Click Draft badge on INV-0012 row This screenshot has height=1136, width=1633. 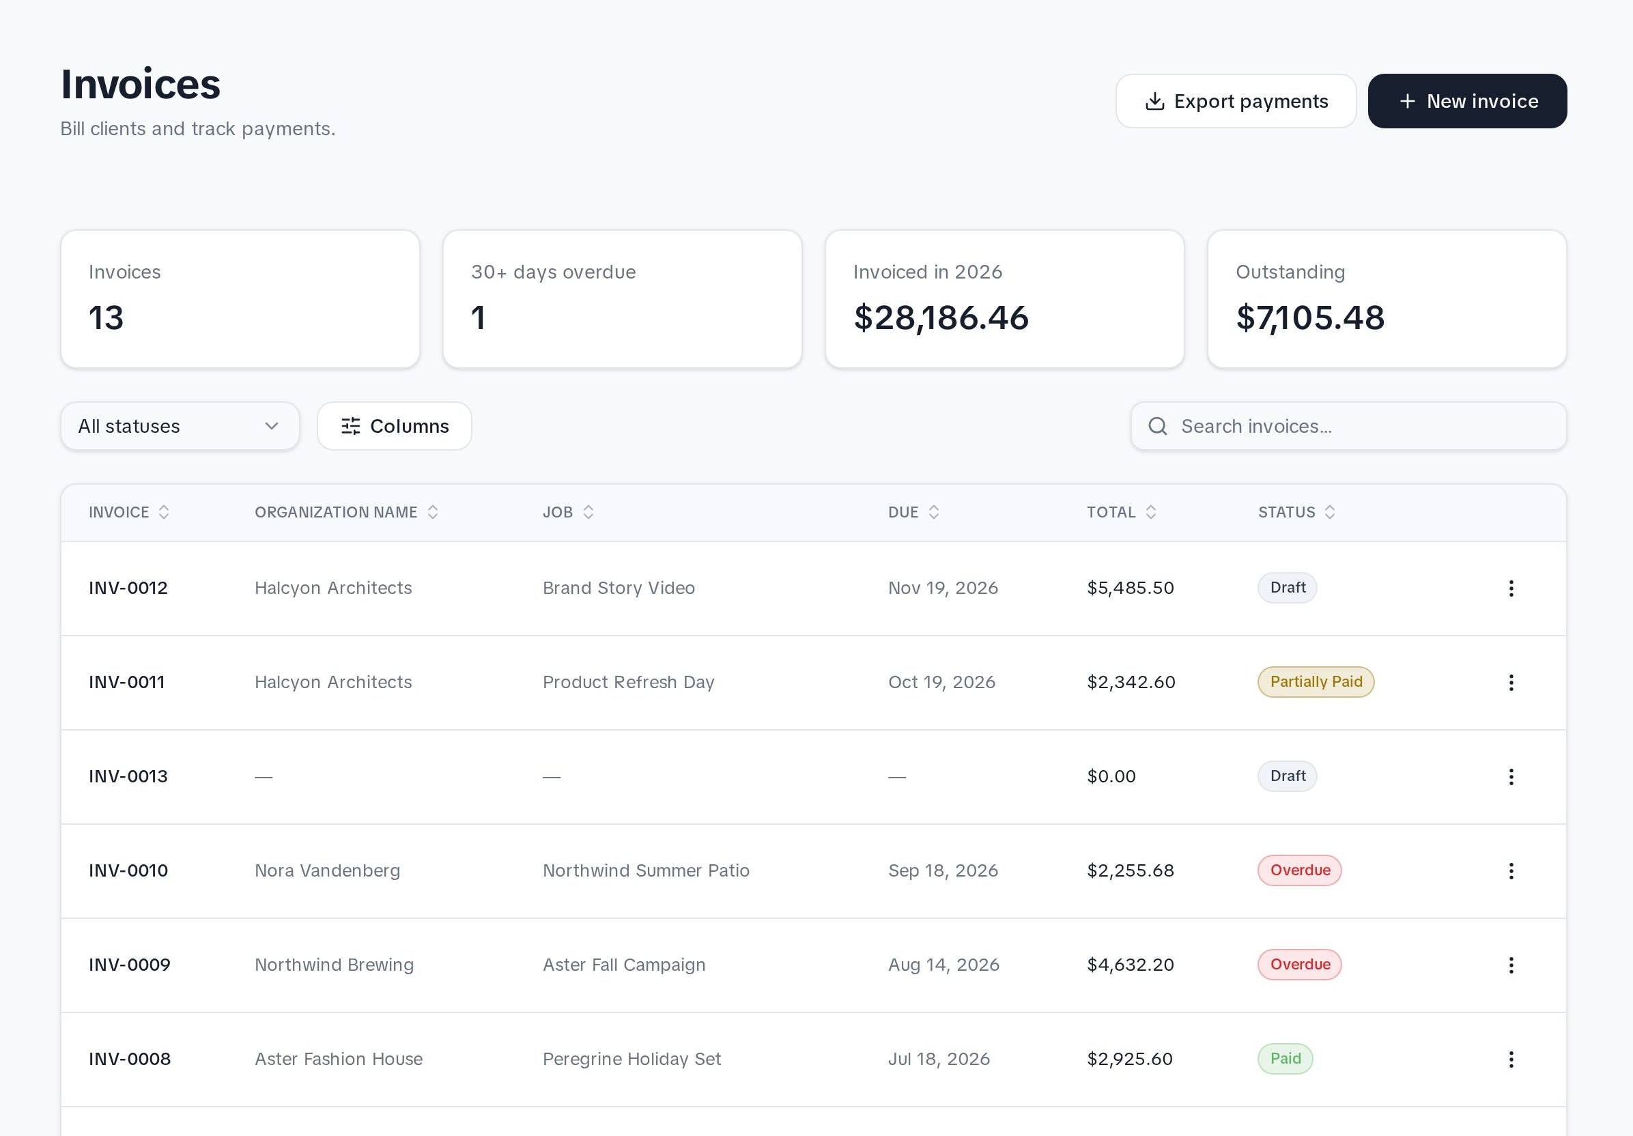[1288, 588]
